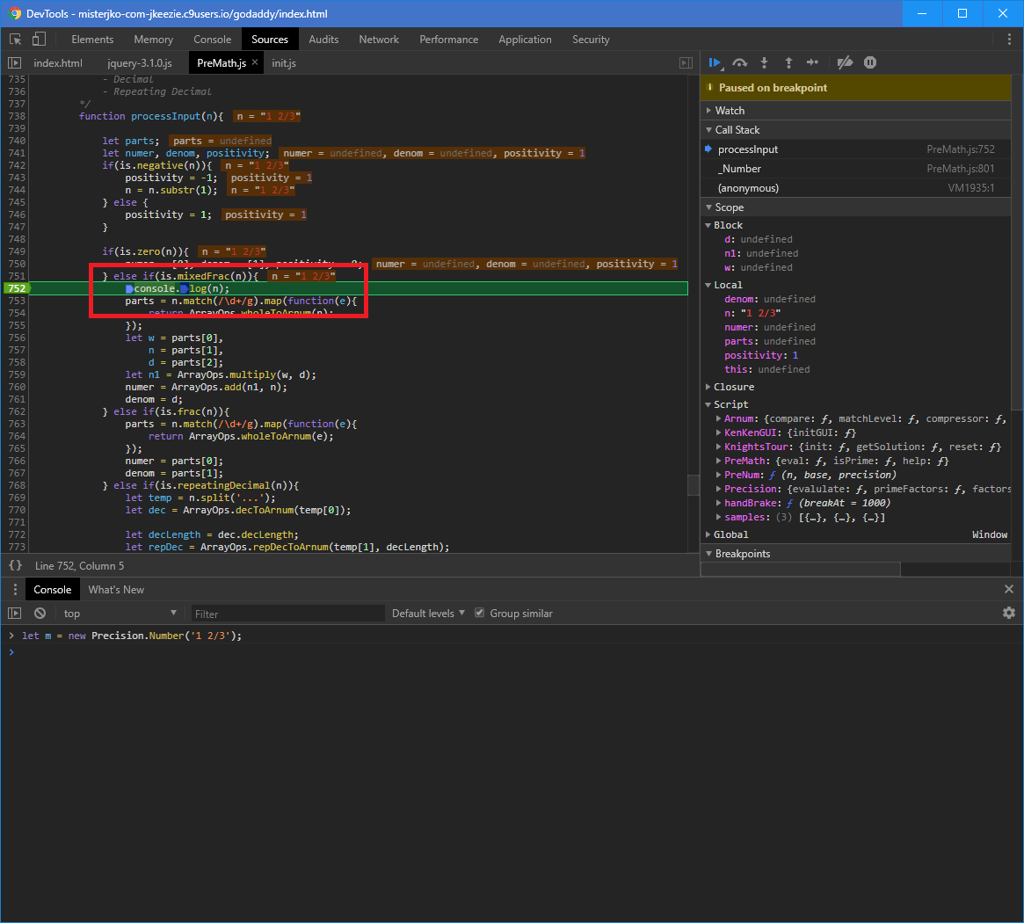Switch to the Network panel
The image size is (1024, 923).
click(x=379, y=39)
